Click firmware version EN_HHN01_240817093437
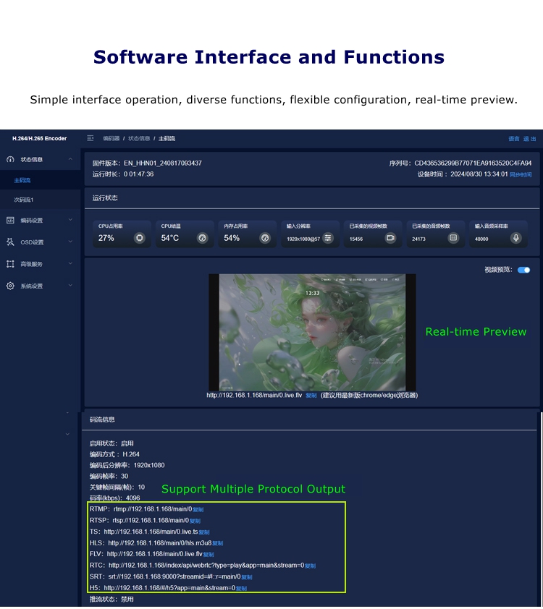The image size is (543, 609). 162,163
